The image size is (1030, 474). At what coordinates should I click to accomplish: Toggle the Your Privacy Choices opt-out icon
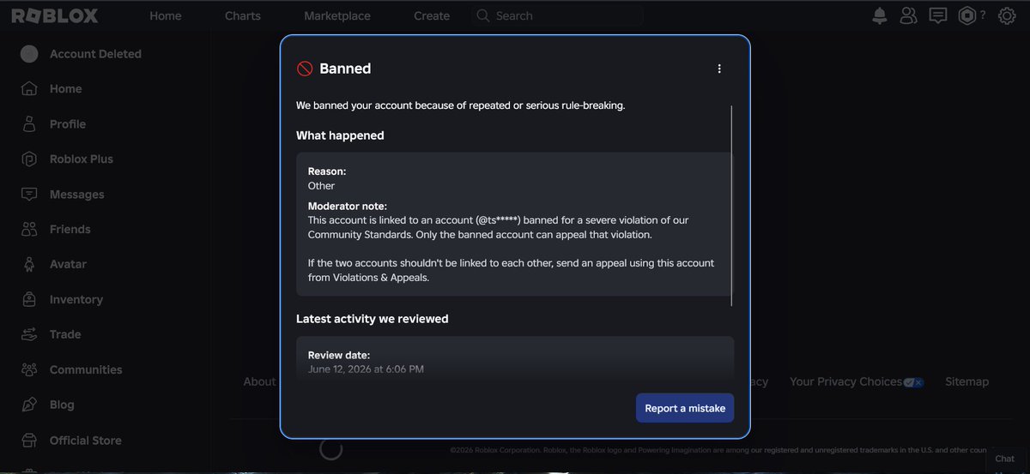[913, 382]
